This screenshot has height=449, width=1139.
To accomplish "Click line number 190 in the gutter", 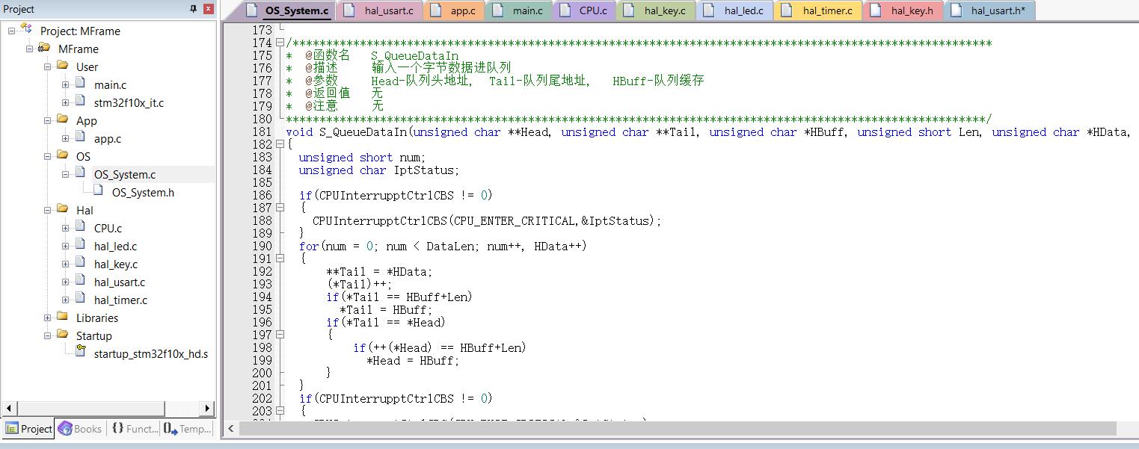I will pyautogui.click(x=262, y=247).
